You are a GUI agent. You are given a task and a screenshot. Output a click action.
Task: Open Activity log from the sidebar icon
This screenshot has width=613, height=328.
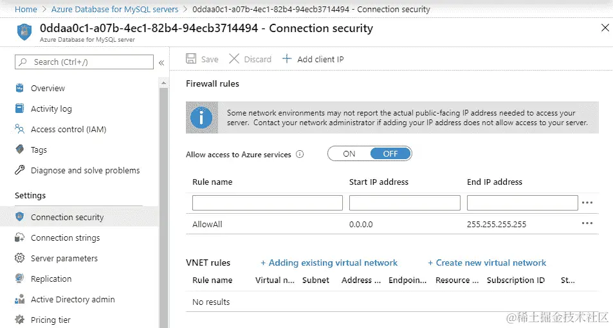pyautogui.click(x=19, y=108)
